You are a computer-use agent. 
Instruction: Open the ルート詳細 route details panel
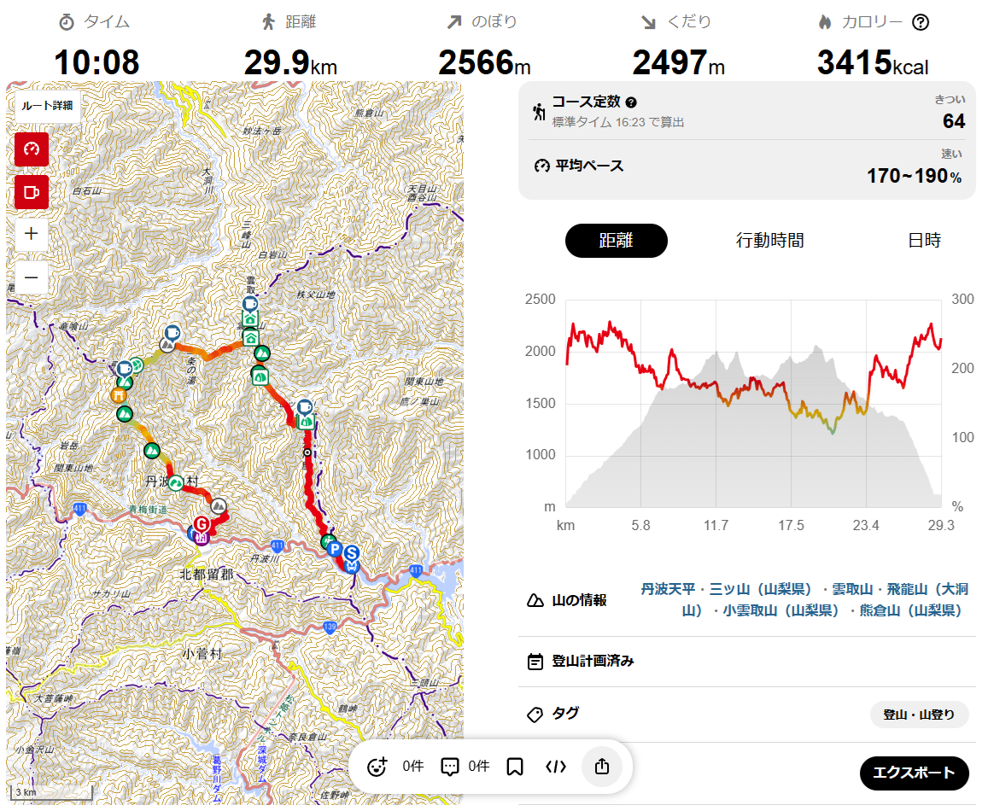[48, 107]
